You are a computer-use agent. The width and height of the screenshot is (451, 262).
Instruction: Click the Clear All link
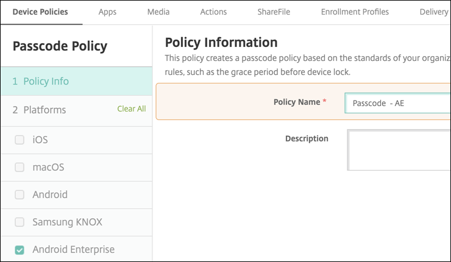[132, 108]
